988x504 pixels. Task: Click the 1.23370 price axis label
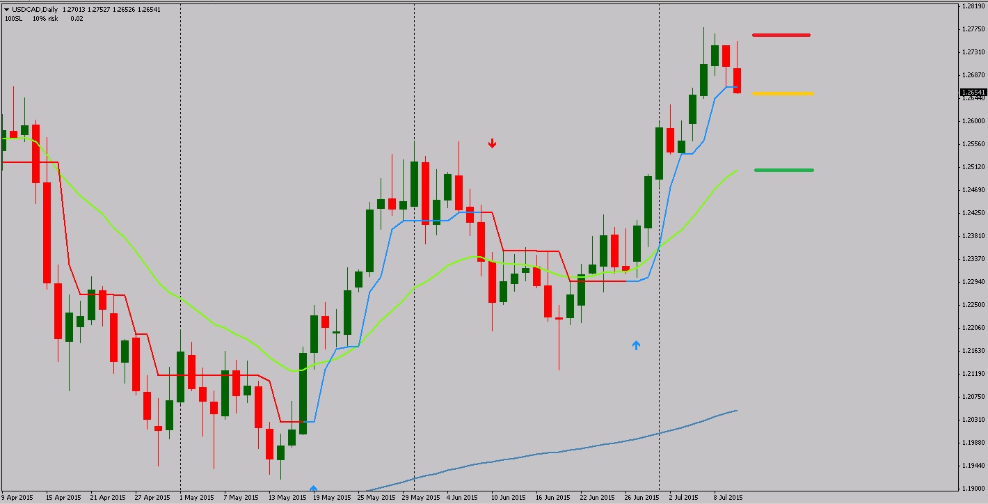pyautogui.click(x=974, y=259)
